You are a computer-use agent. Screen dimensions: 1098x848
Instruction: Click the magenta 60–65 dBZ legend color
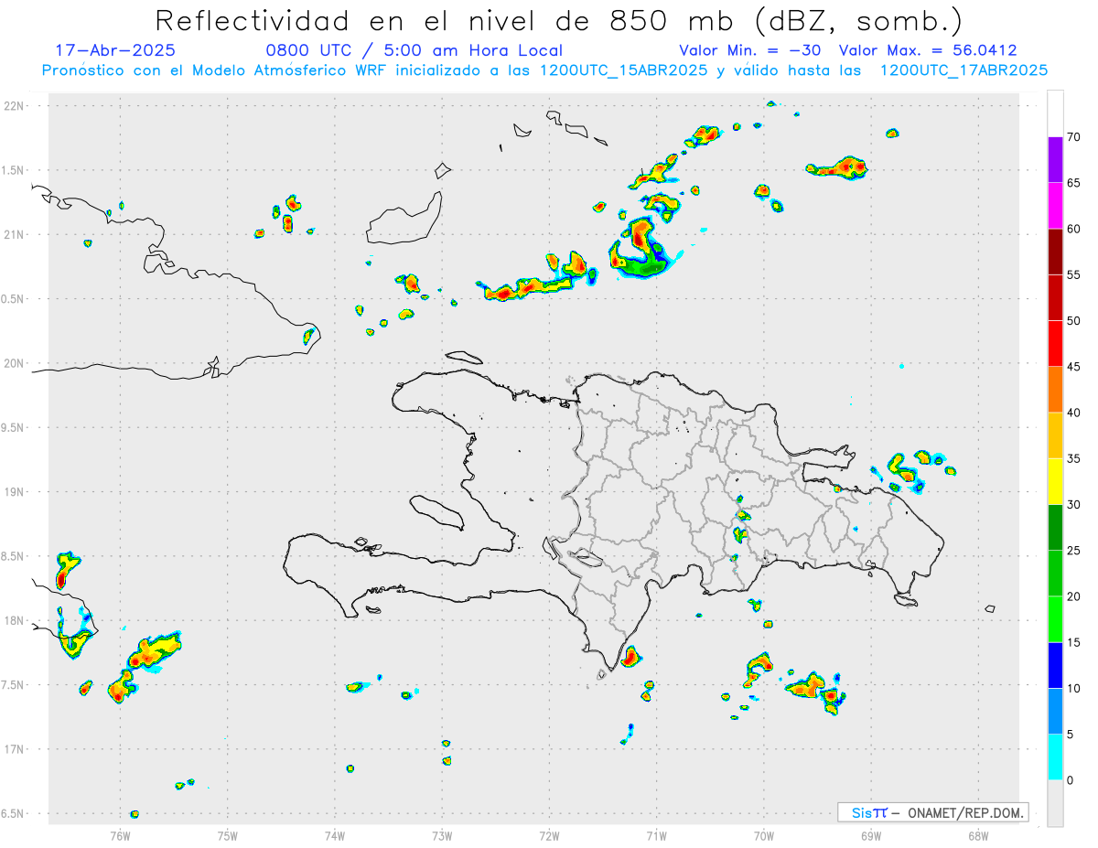click(1055, 206)
